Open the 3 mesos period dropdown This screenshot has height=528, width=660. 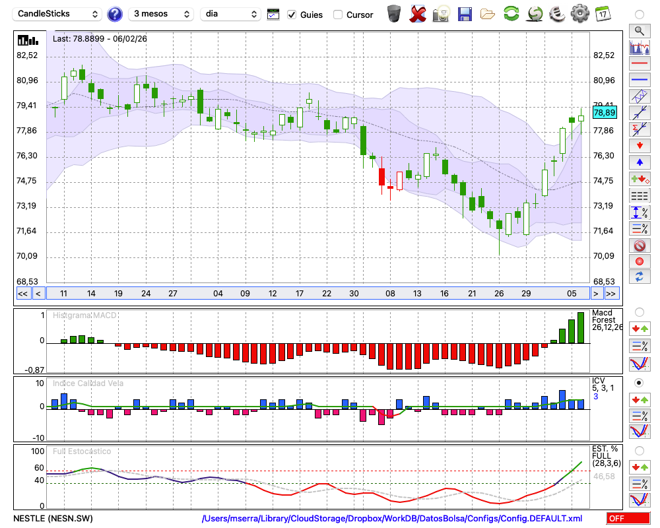161,14
